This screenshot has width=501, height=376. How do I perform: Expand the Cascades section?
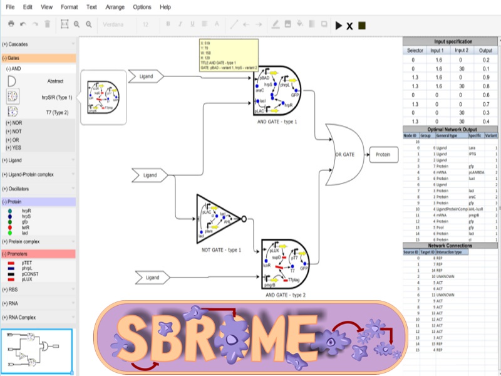point(38,44)
